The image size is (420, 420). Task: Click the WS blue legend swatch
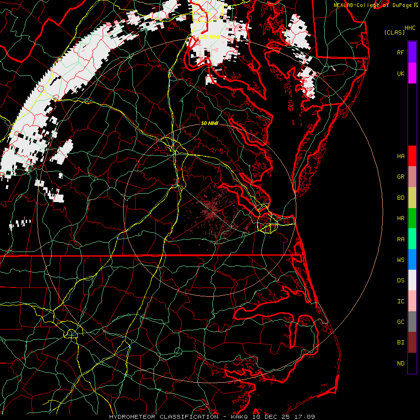412,259
